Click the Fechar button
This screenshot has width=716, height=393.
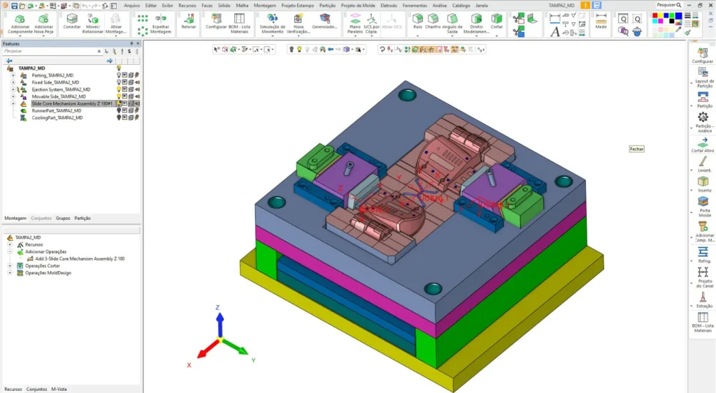[x=636, y=149]
